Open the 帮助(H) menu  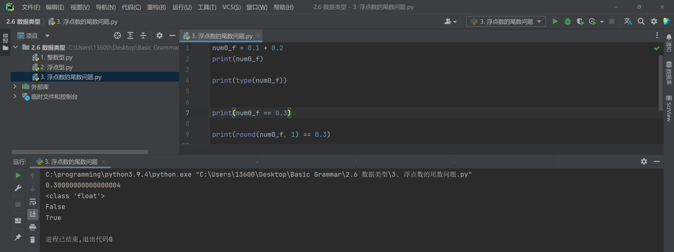click(284, 7)
